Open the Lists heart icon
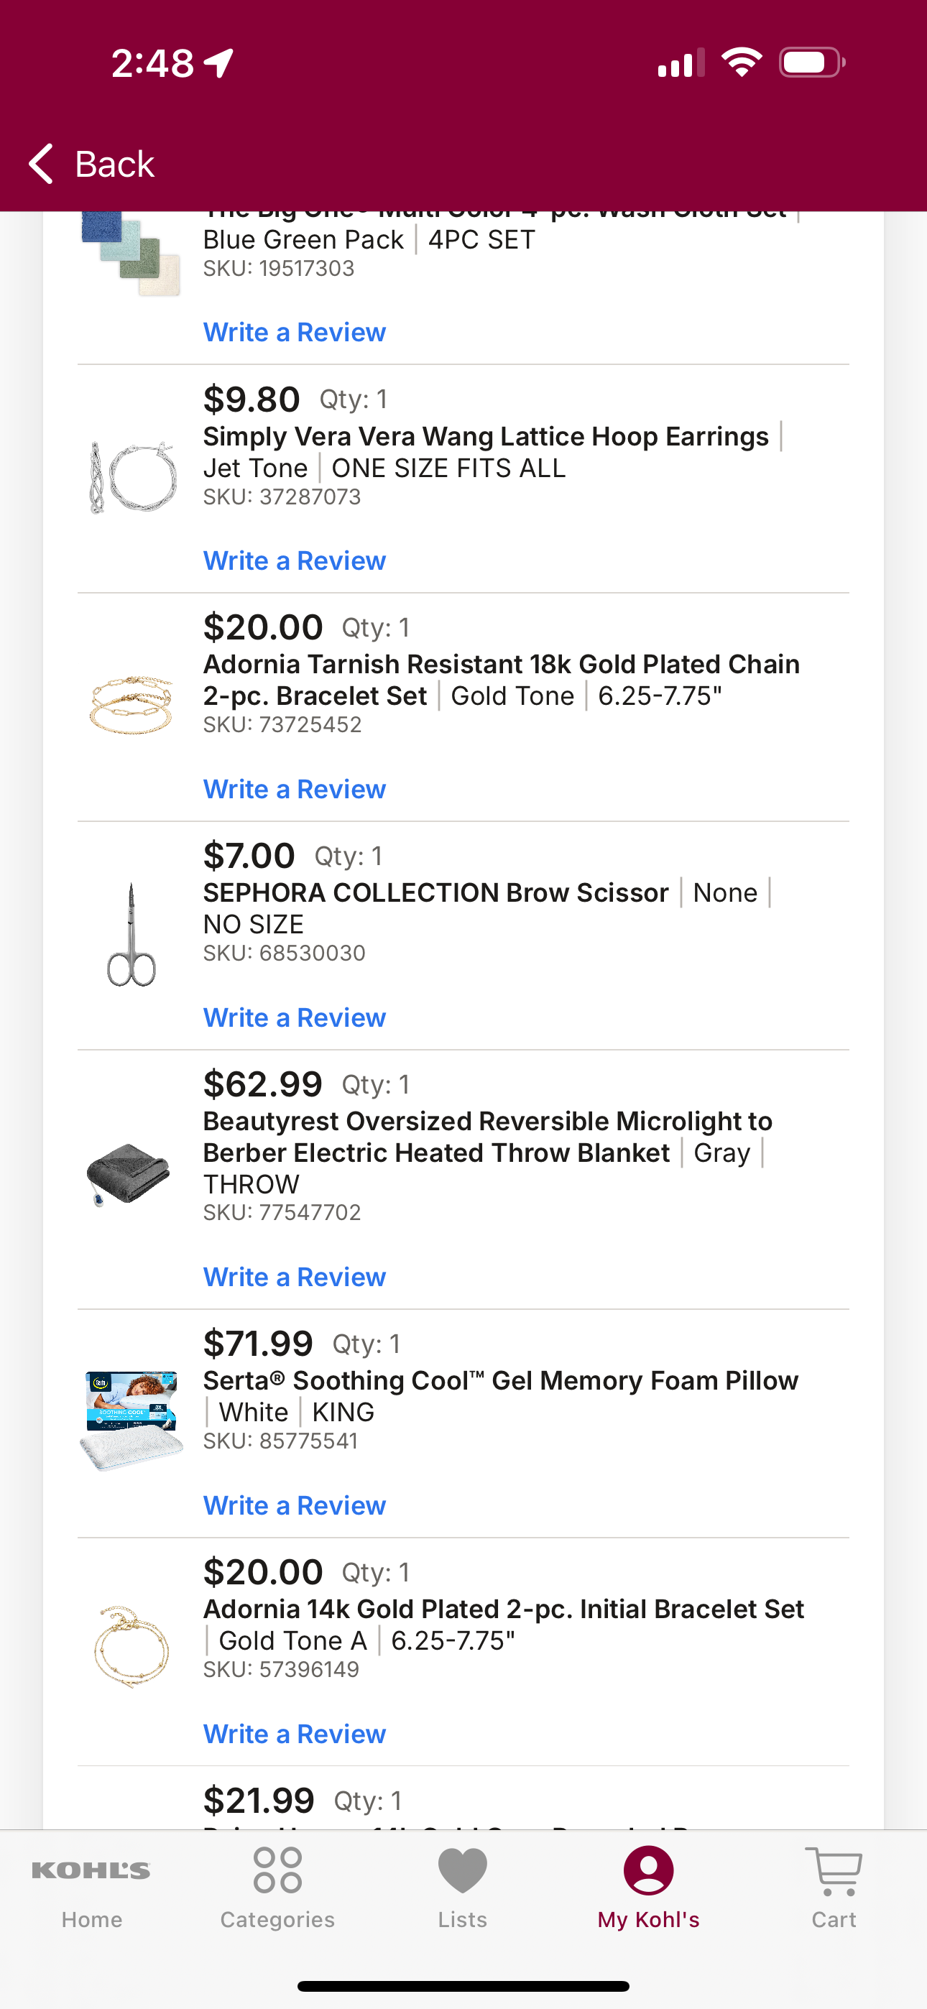This screenshot has height=2009, width=927. [x=463, y=1870]
